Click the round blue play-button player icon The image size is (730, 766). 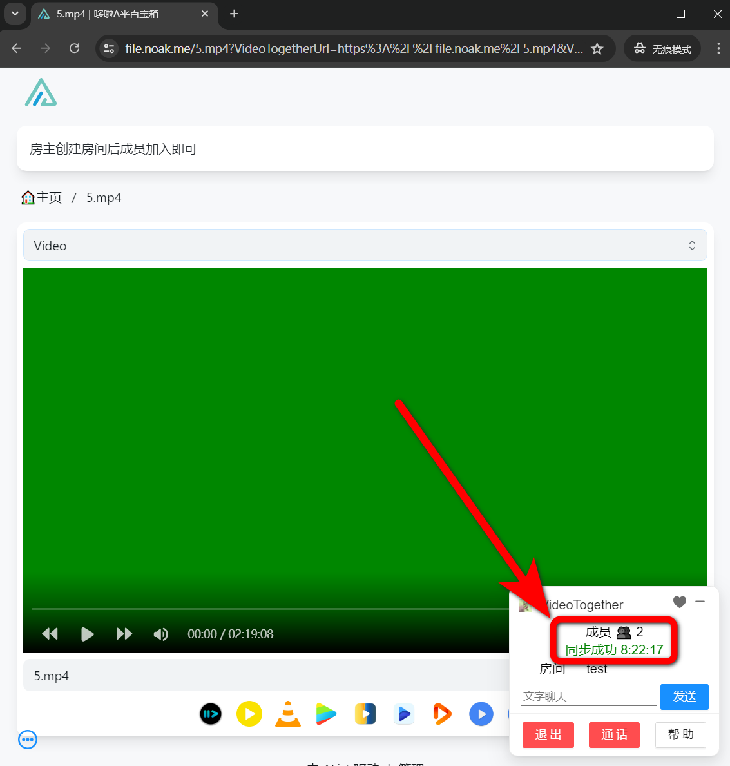481,714
